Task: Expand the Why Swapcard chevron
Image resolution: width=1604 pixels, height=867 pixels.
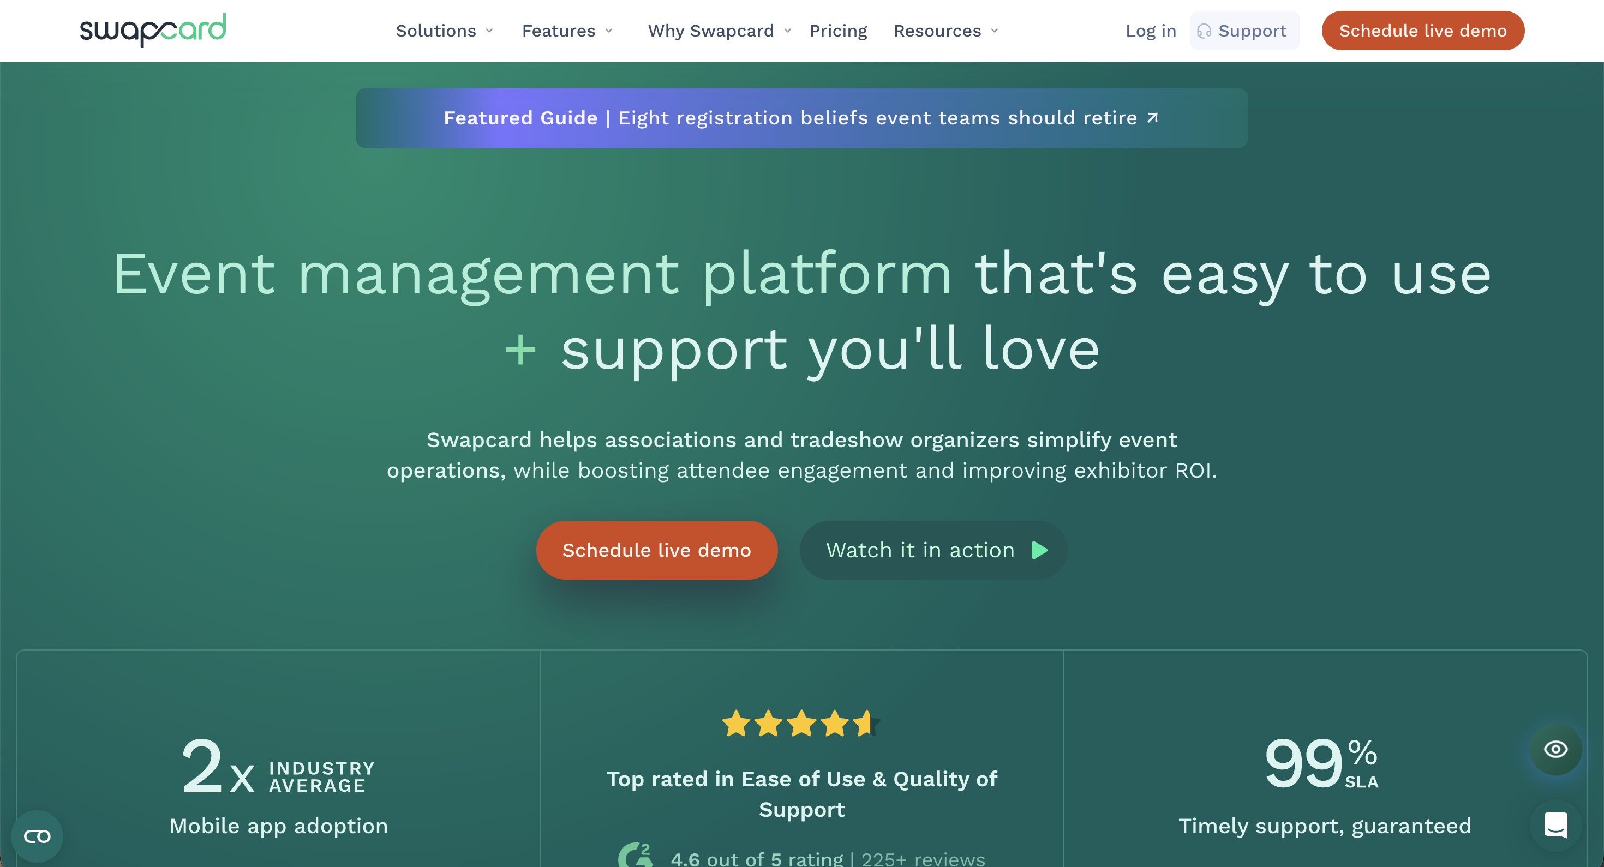Action: click(x=788, y=31)
